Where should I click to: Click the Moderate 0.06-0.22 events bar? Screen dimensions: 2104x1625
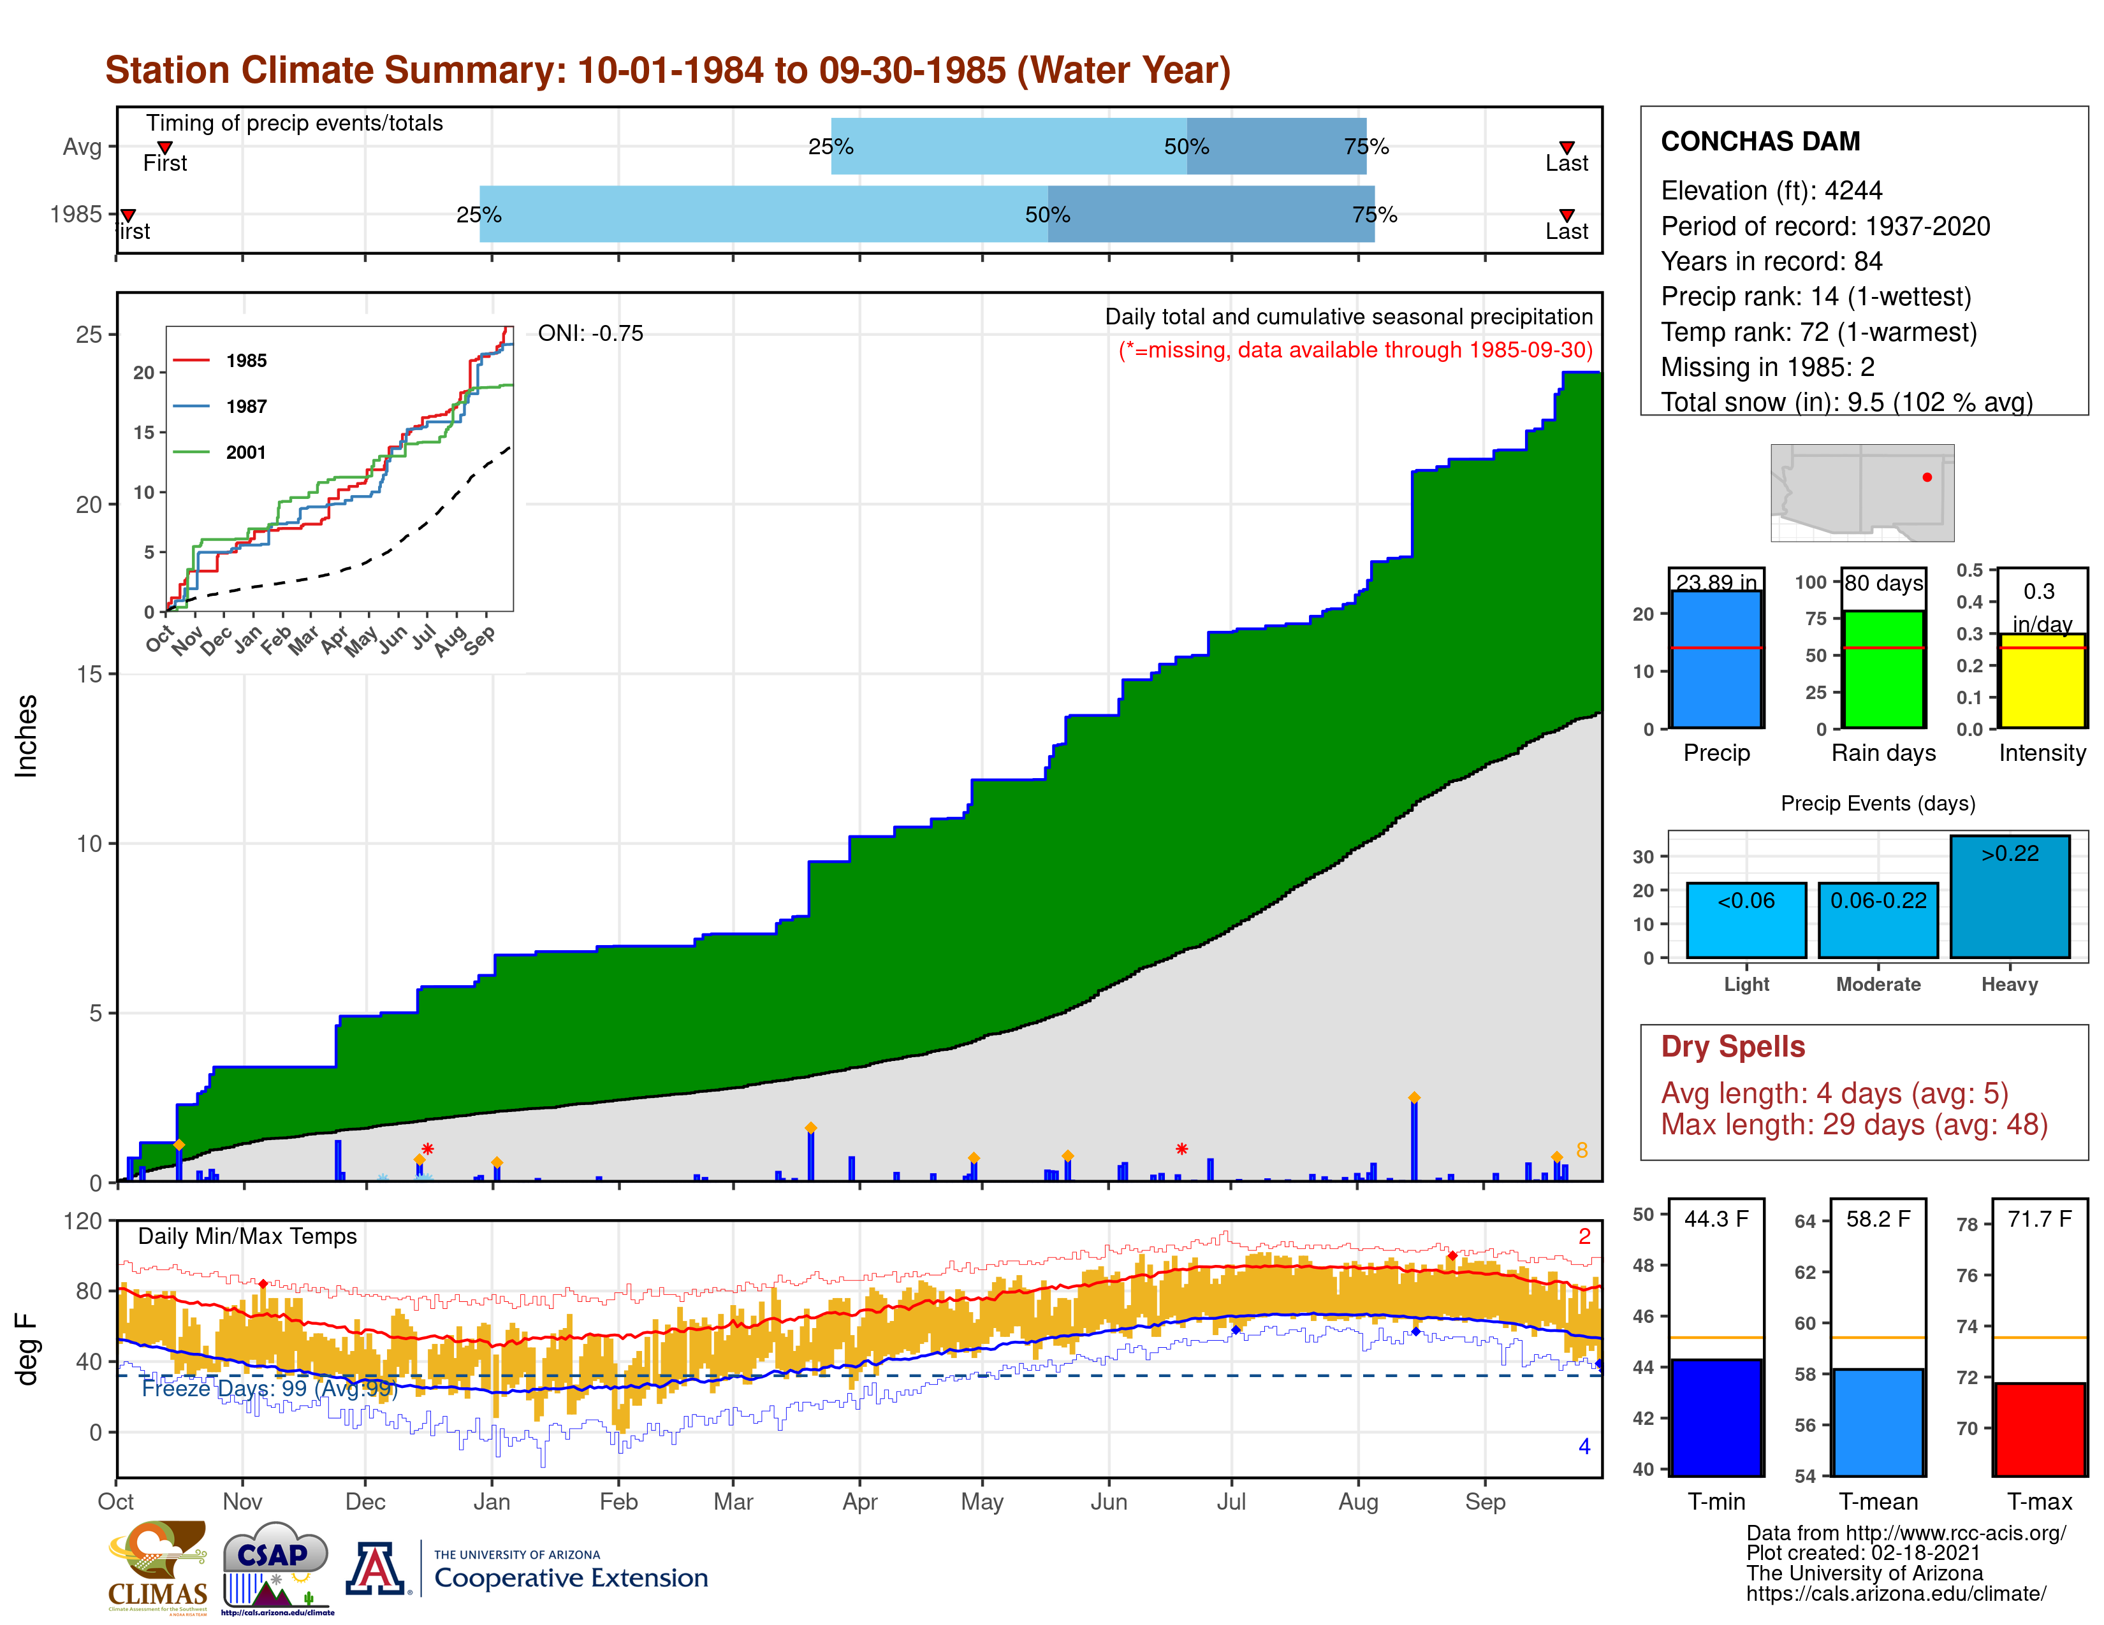1878,920
